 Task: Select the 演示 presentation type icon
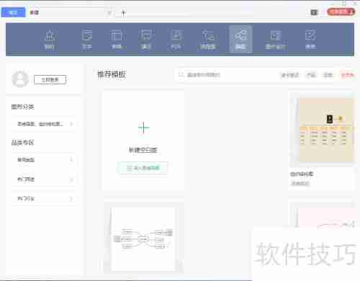[x=146, y=39]
